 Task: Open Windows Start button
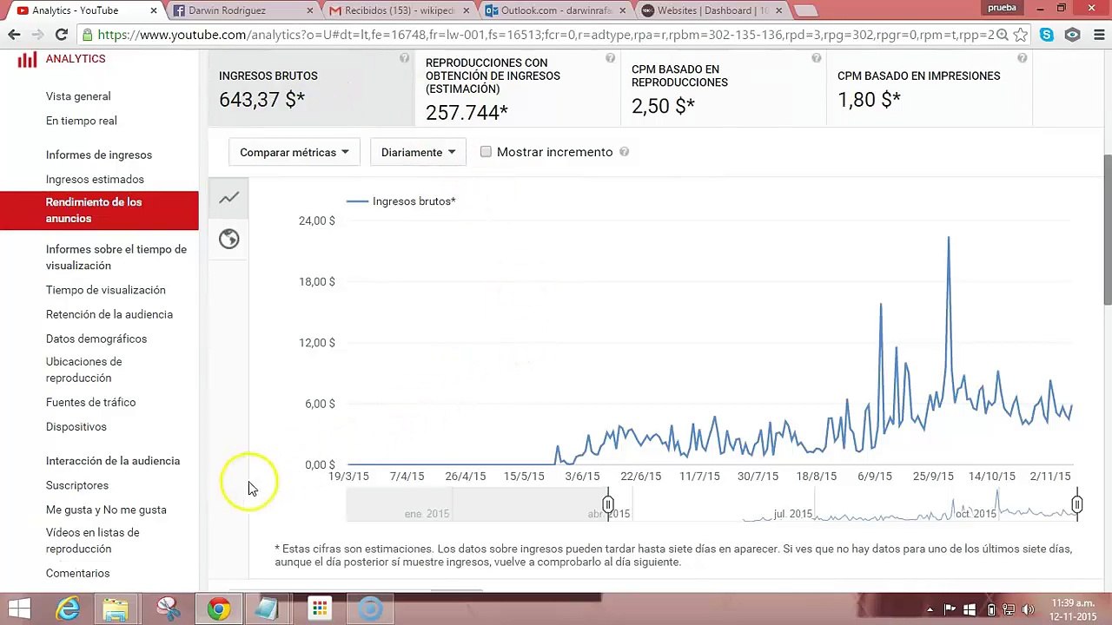coord(19,609)
